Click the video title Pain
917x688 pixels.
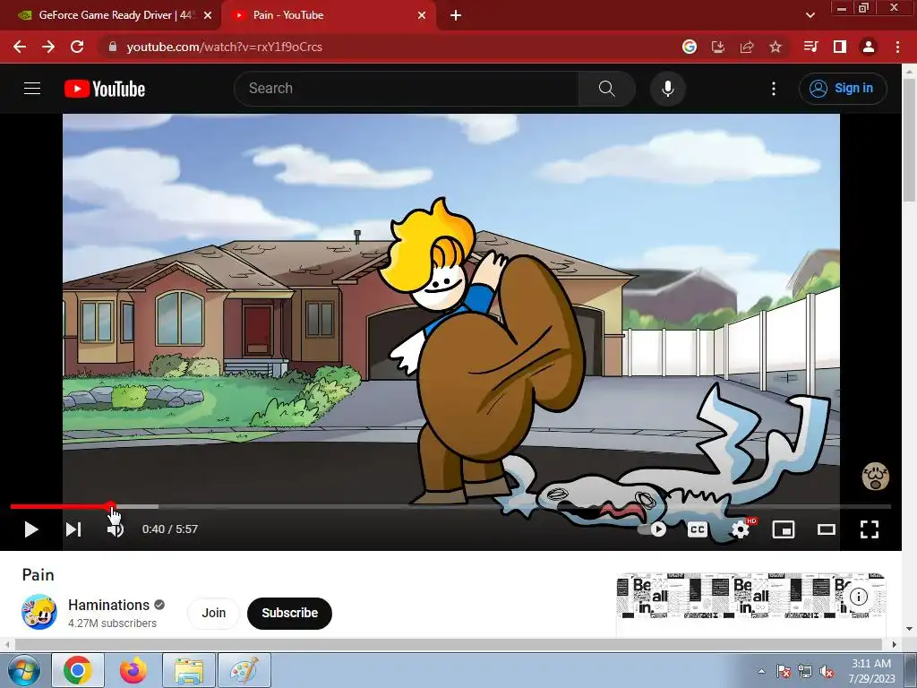coord(38,575)
